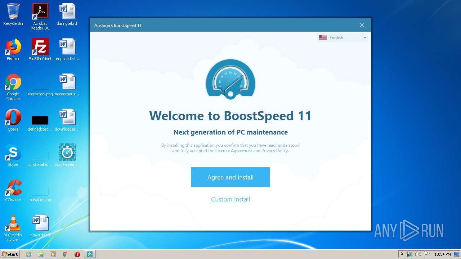Open the Custom install link

click(x=230, y=199)
